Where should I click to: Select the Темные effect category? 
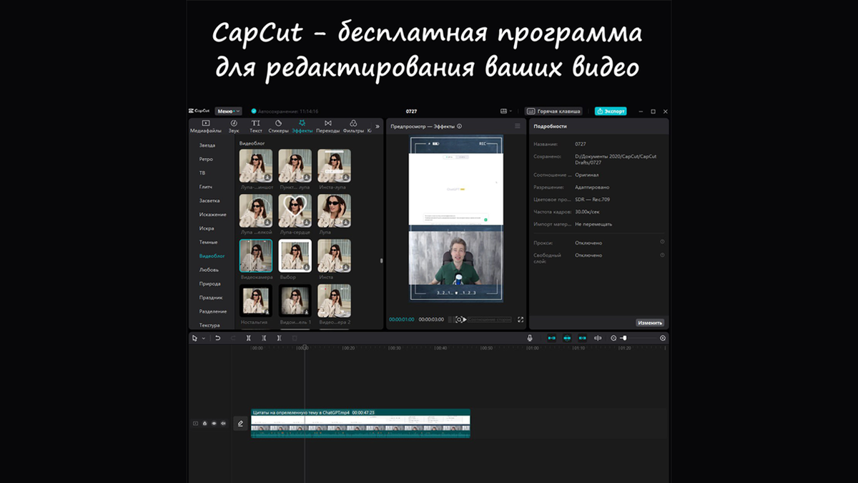[208, 242]
